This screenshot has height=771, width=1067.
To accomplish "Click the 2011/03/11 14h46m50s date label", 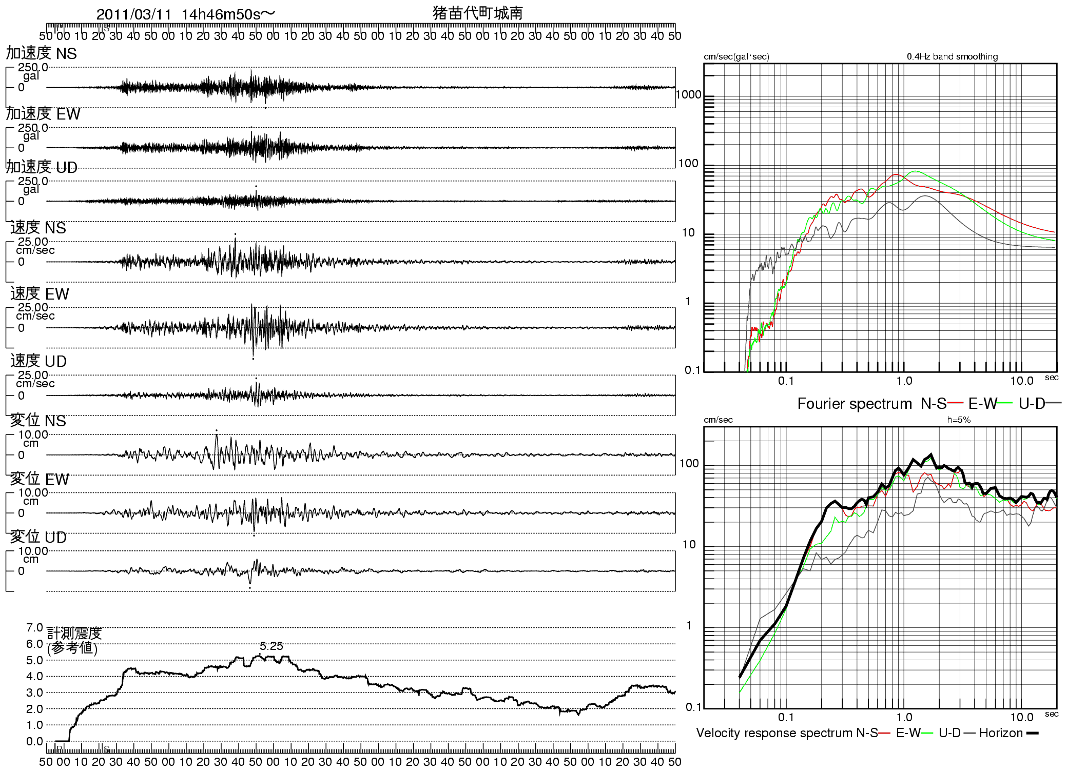I will pos(185,14).
